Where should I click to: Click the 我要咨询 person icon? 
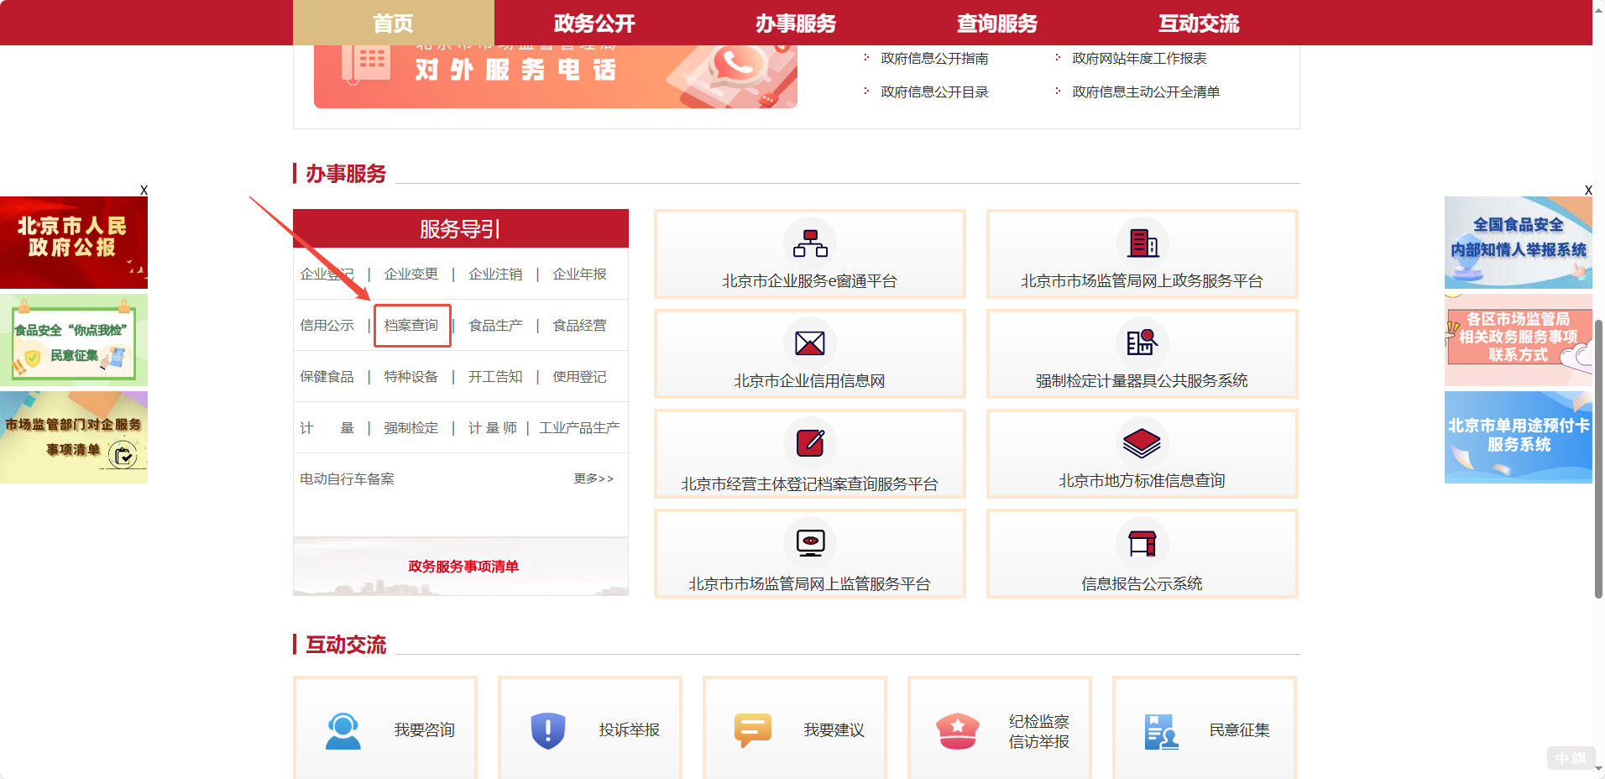[343, 730]
